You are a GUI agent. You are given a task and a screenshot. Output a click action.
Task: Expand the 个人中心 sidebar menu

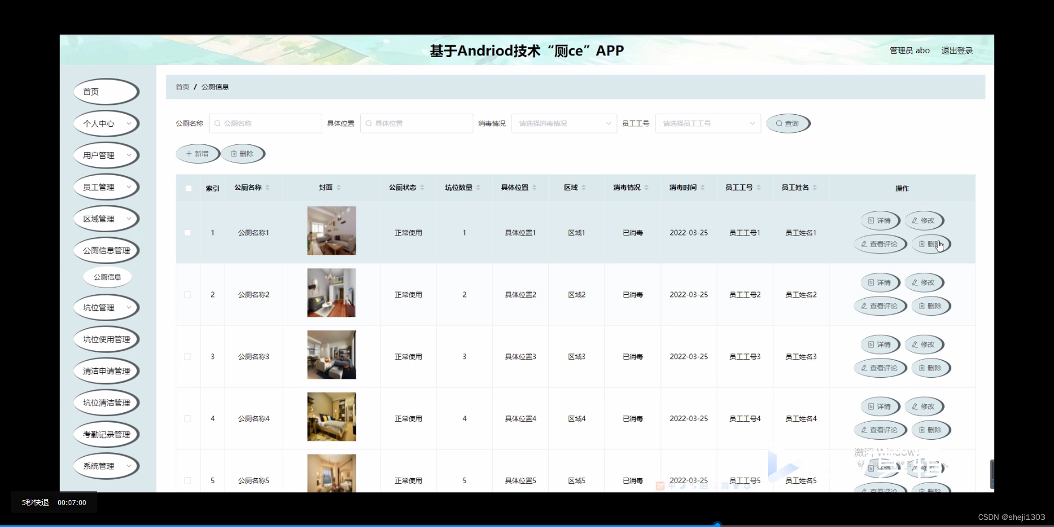105,124
